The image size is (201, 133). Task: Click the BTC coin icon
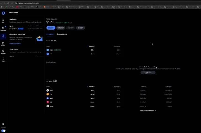pyautogui.click(x=47, y=94)
